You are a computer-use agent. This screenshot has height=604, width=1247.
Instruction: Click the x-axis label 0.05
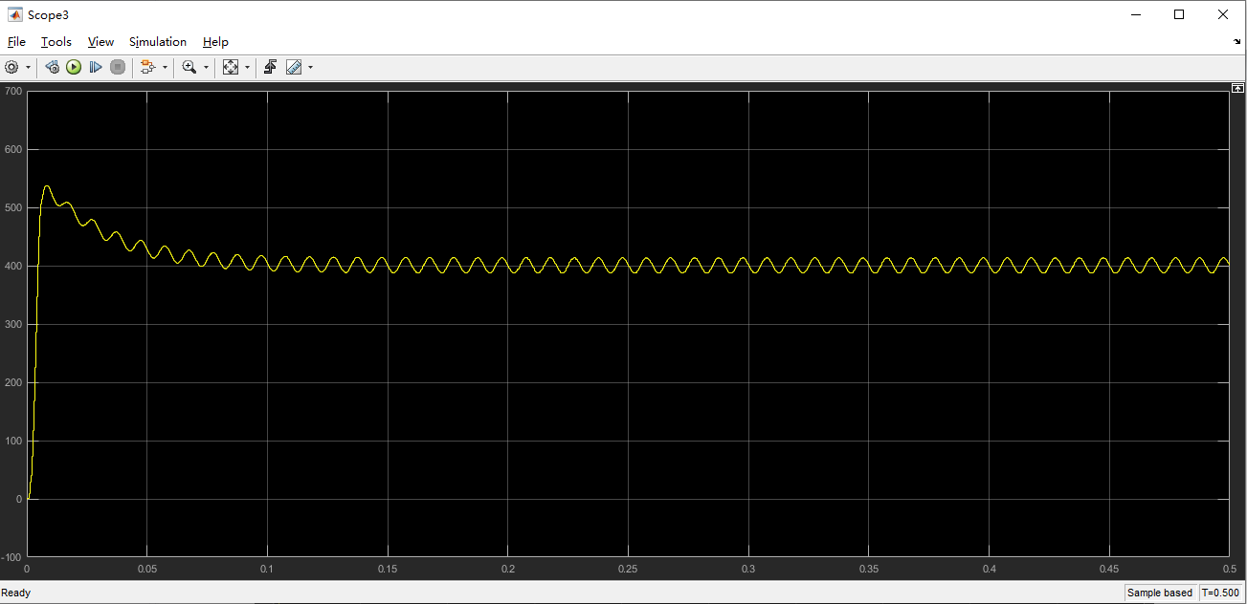point(147,570)
